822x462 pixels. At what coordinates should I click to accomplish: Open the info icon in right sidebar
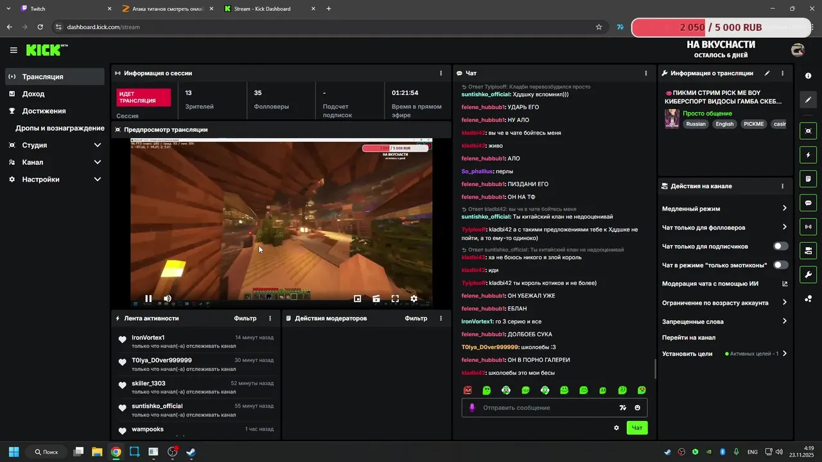click(808, 76)
